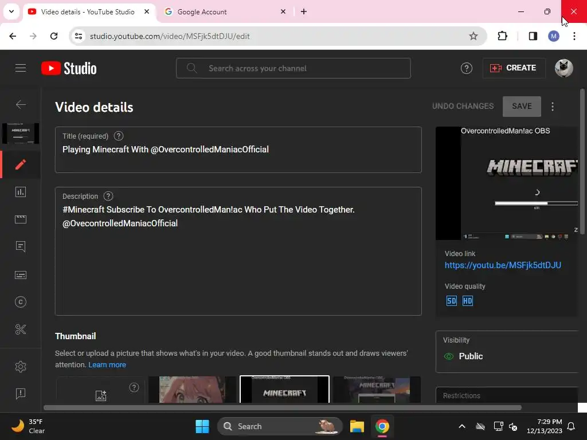Open the YouTube Studio hamburger menu
This screenshot has width=587, height=440.
click(x=21, y=68)
